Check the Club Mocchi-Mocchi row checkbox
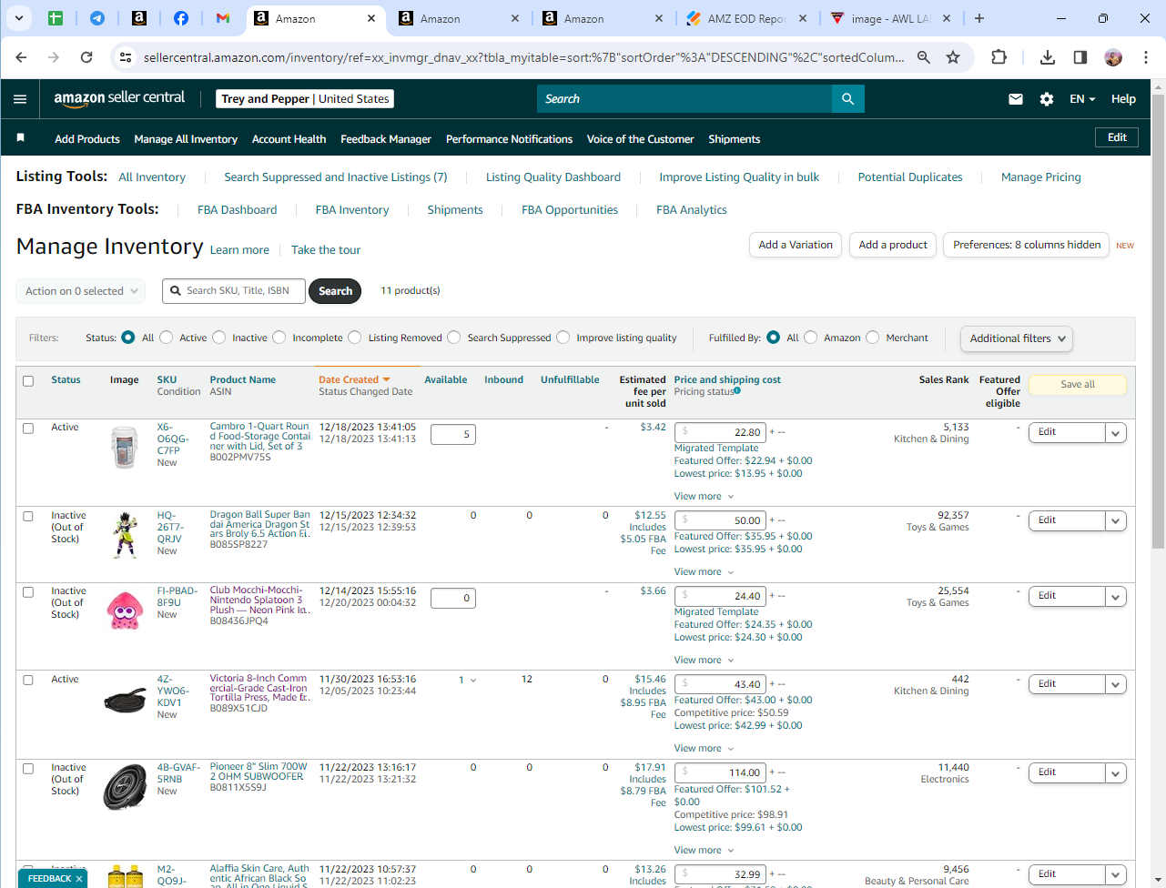Image resolution: width=1166 pixels, height=888 pixels. (28, 592)
